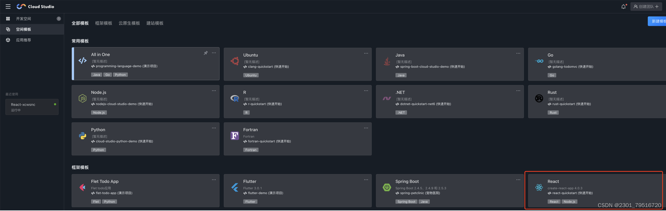The image size is (666, 211).
Task: Switch to 框架模板 tab
Action: (x=104, y=23)
